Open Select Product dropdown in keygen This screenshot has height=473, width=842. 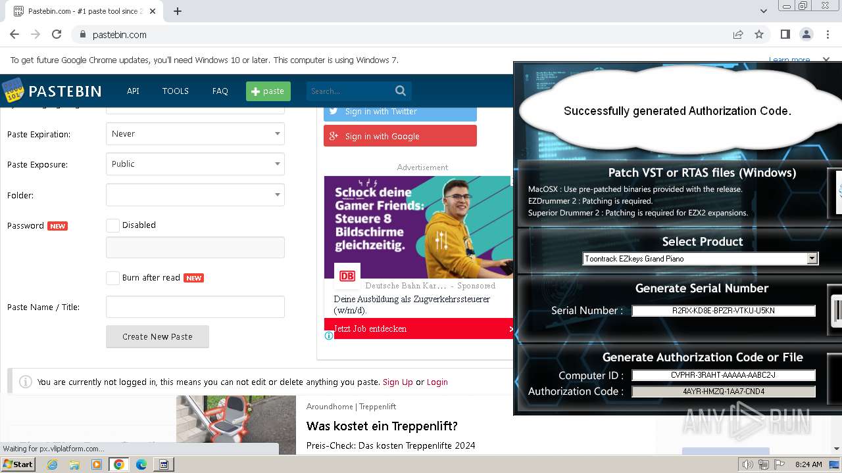pos(701,259)
